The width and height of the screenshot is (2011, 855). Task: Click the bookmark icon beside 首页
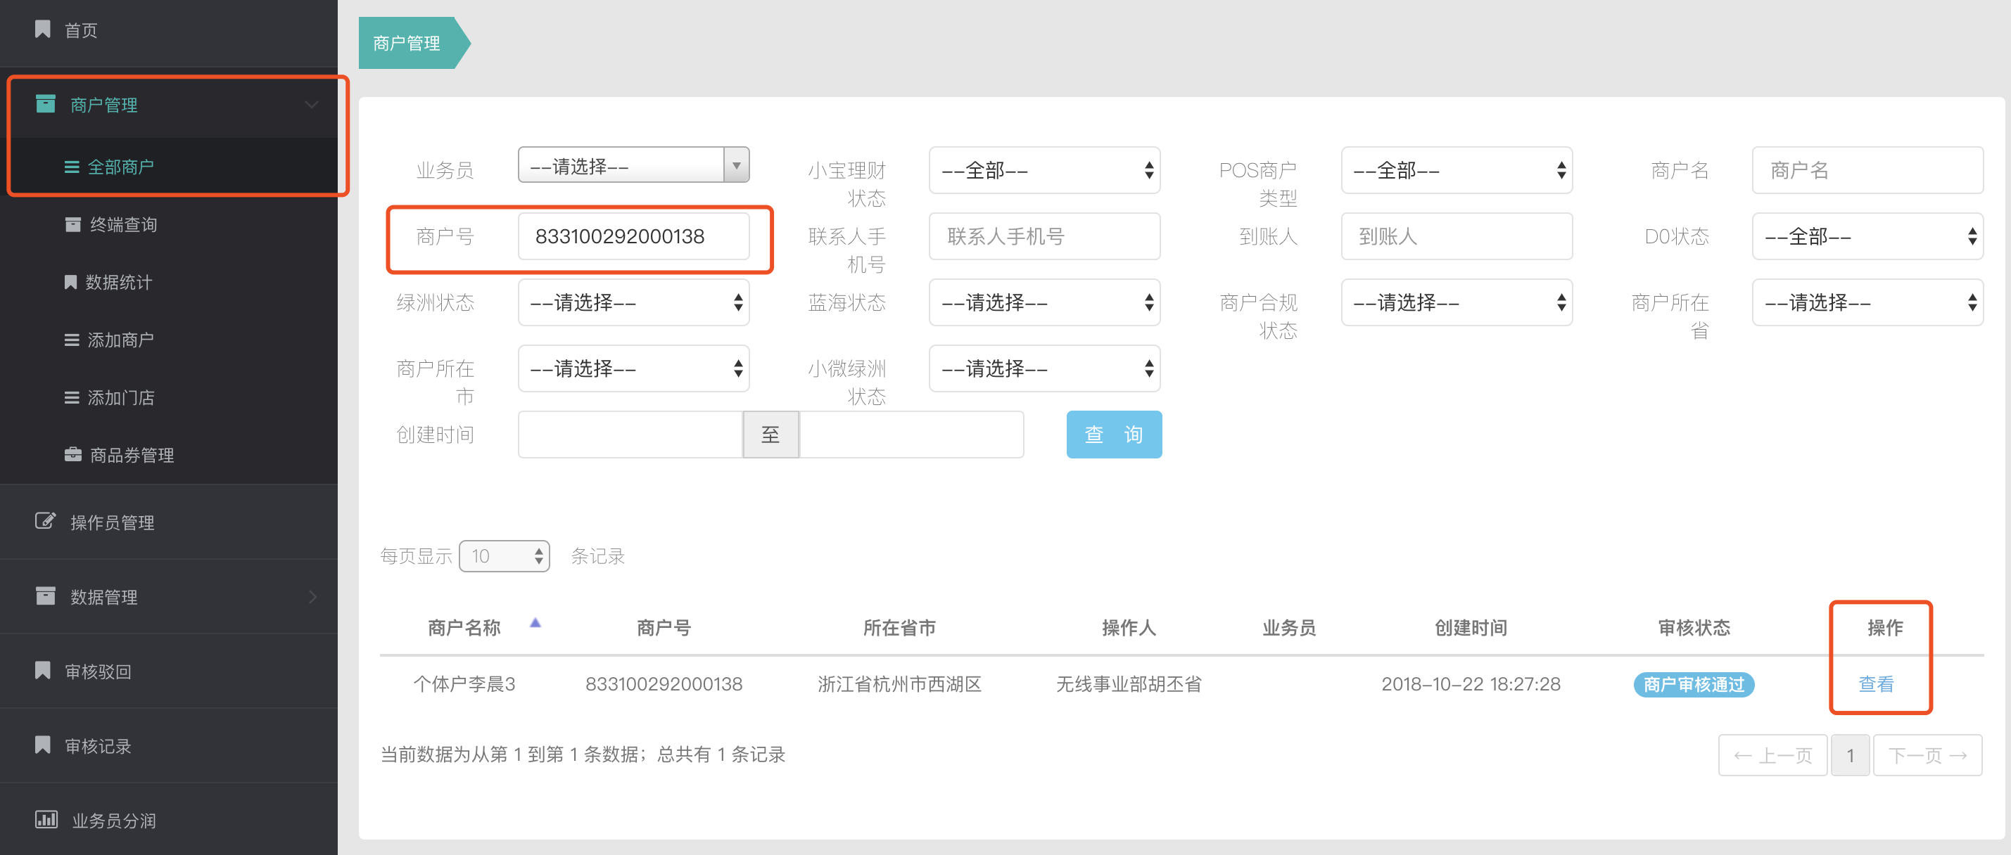click(x=43, y=30)
